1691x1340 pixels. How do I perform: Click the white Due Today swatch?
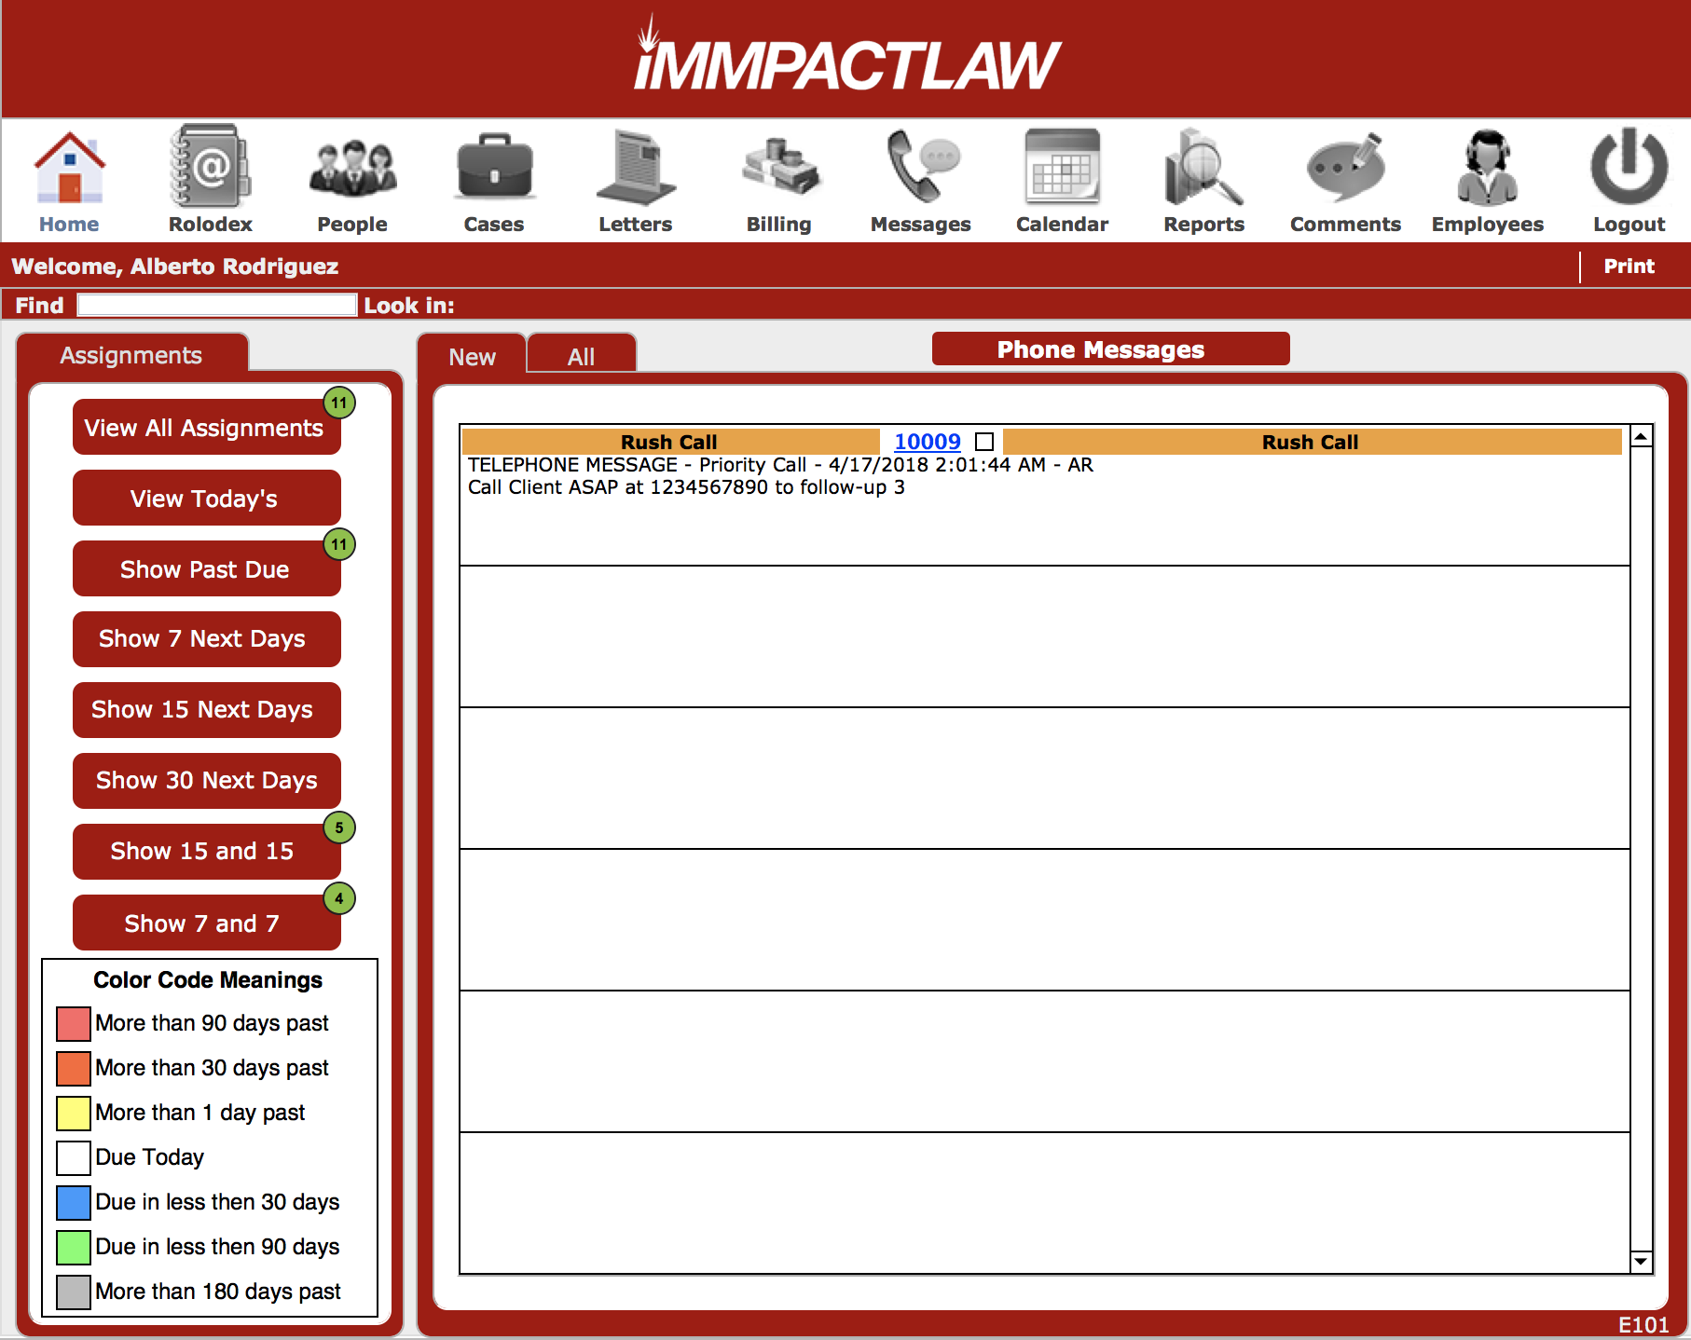click(74, 1157)
